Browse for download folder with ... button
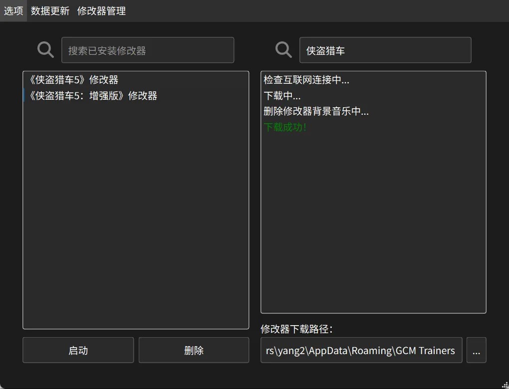509x389 pixels. (476, 350)
